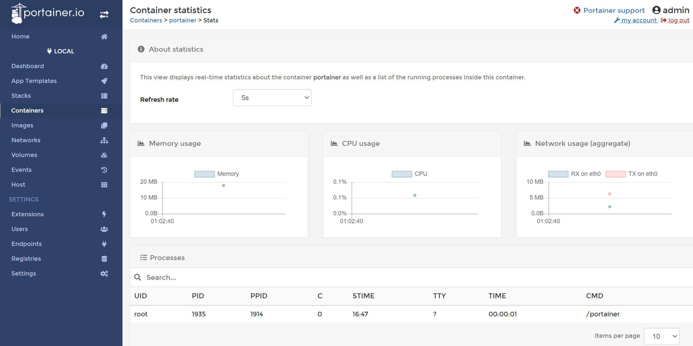Click the wrench icon beside my account

pos(617,20)
